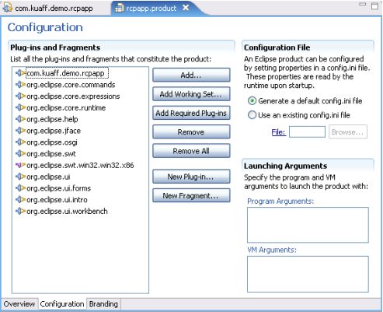383x312 pixels.
Task: Click the org.eclipse.ui.workbench plug-in icon
Action: point(20,211)
